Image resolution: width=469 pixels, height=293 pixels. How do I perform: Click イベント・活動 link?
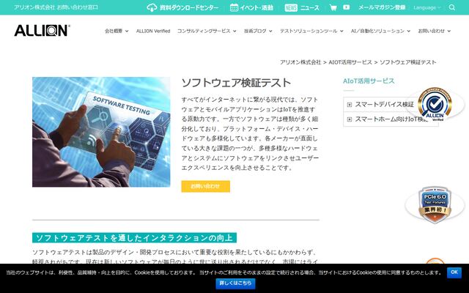coord(256,7)
